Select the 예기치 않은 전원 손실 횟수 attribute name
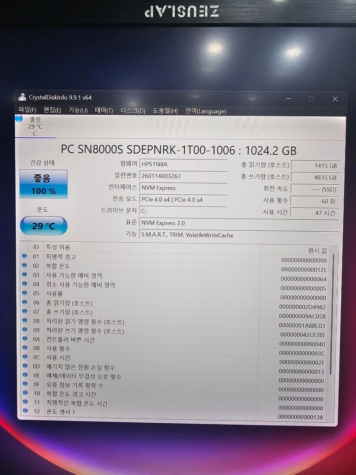 click(x=80, y=368)
